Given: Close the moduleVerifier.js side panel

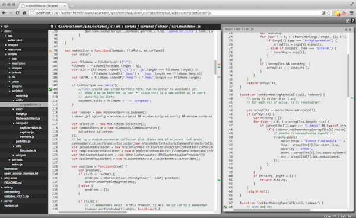Looking at the screenshot, I should [350, 30].
